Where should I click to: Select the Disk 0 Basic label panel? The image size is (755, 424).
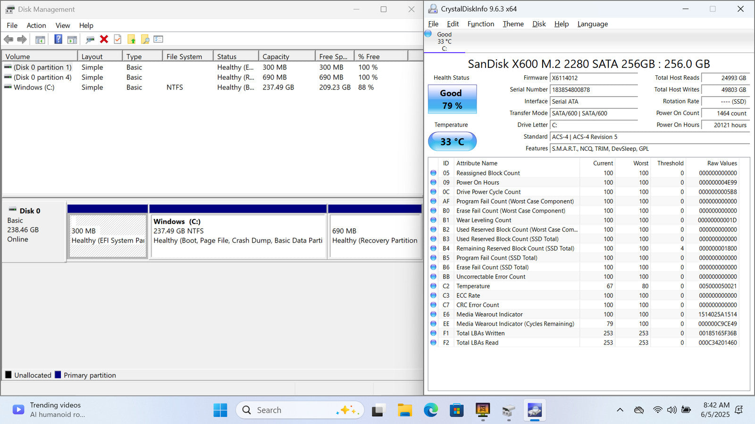point(34,231)
